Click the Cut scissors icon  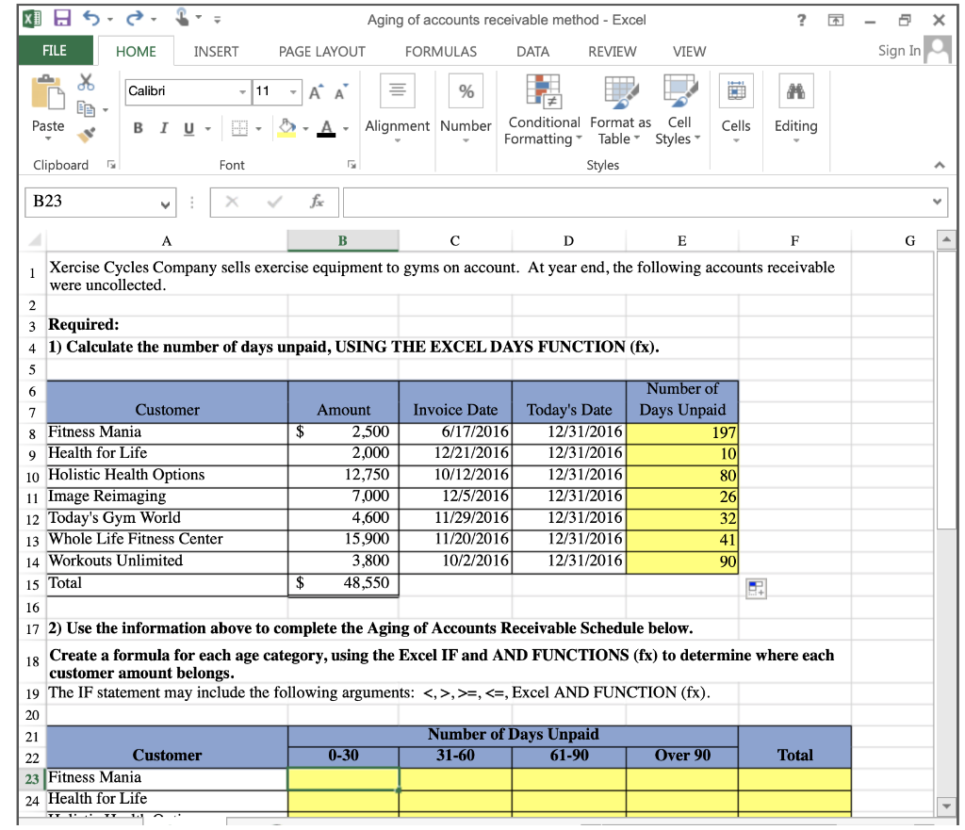86,83
